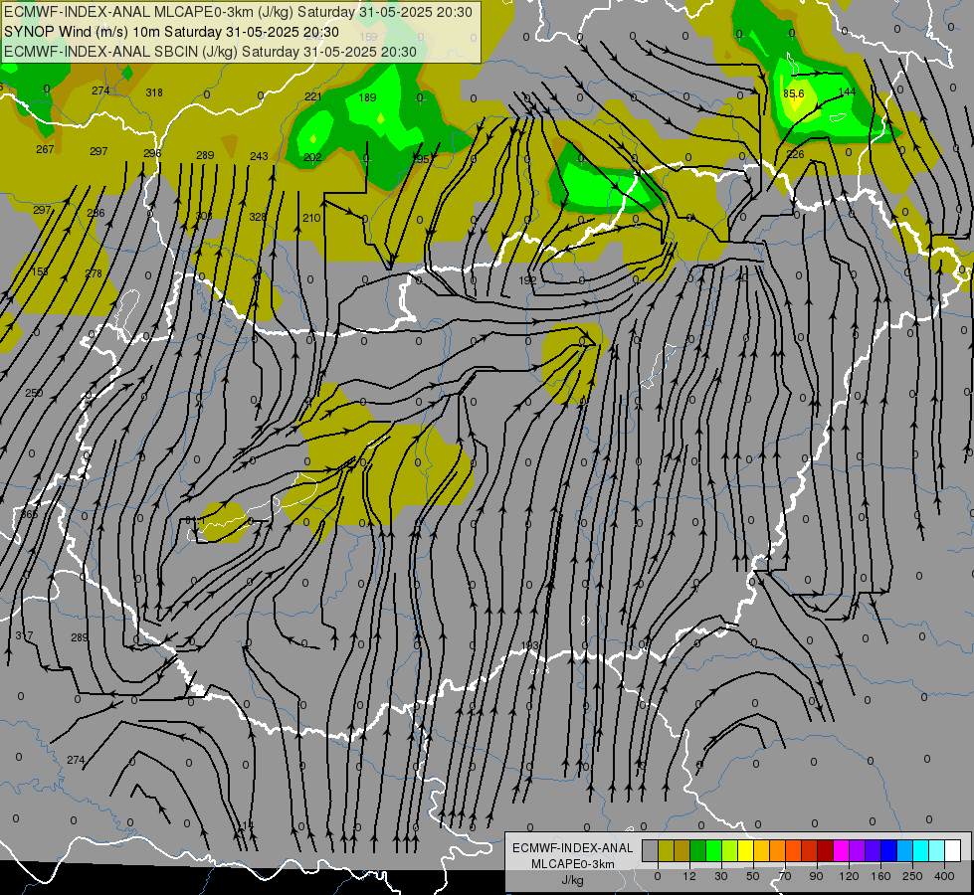Click the olive swatch in the color legend

coord(666,850)
